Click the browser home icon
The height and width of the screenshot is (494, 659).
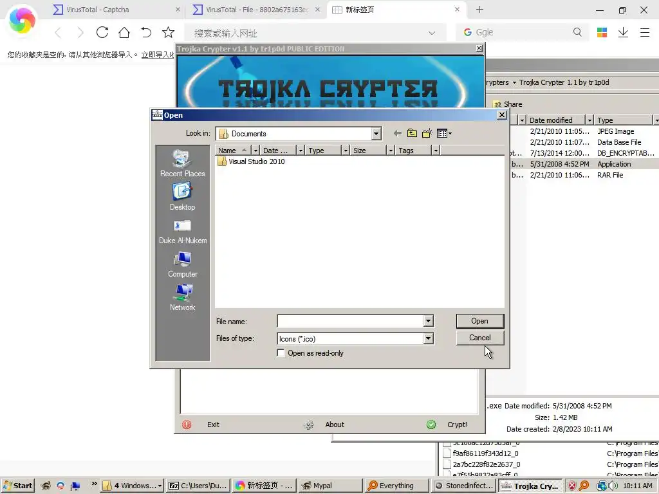pyautogui.click(x=124, y=32)
